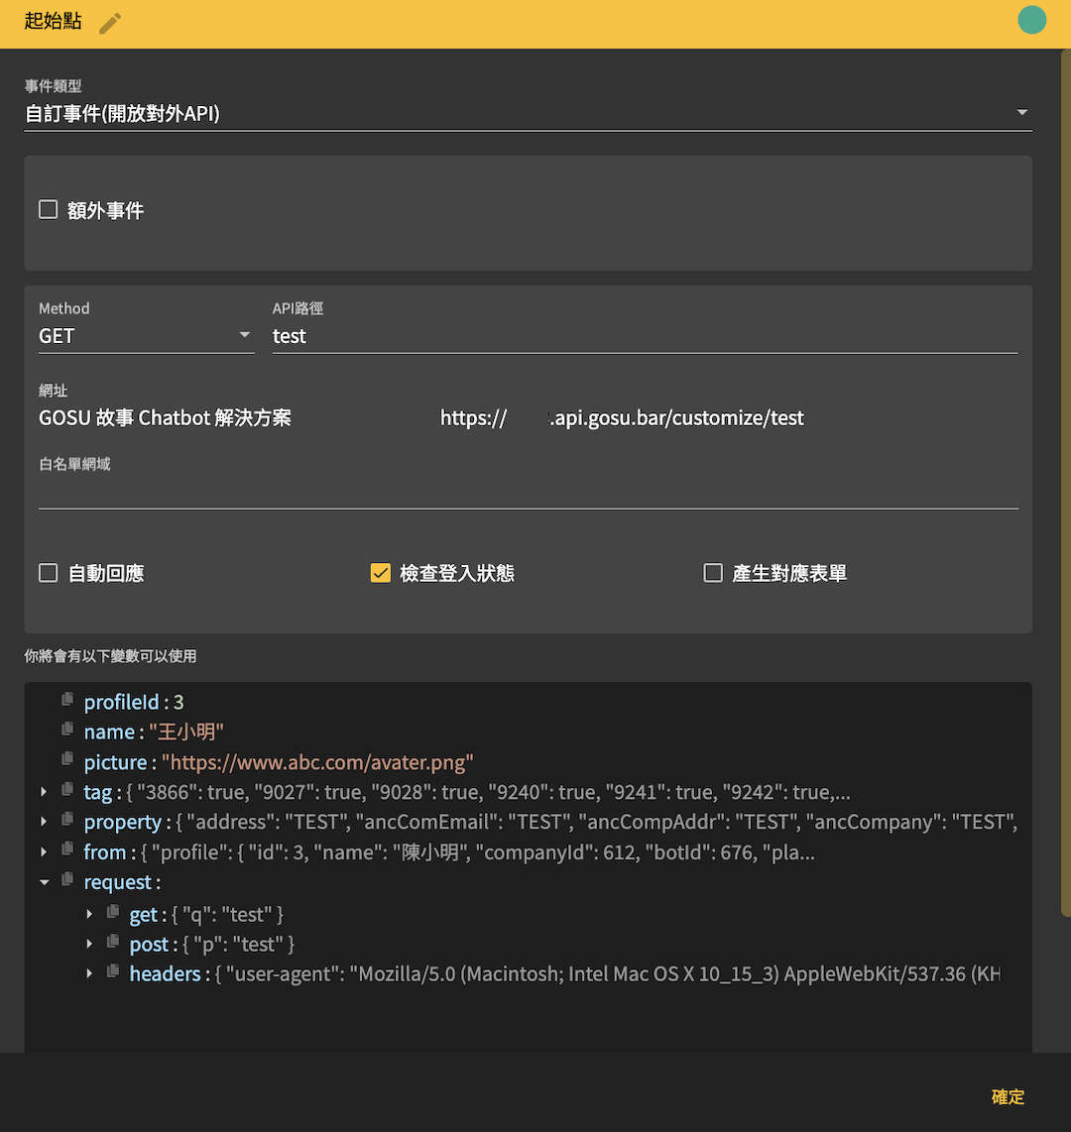Enable the 額外事件 checkbox
The height and width of the screenshot is (1132, 1071).
click(x=49, y=210)
